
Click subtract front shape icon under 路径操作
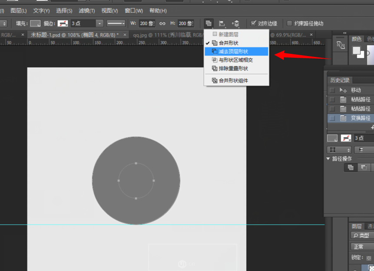364,167
